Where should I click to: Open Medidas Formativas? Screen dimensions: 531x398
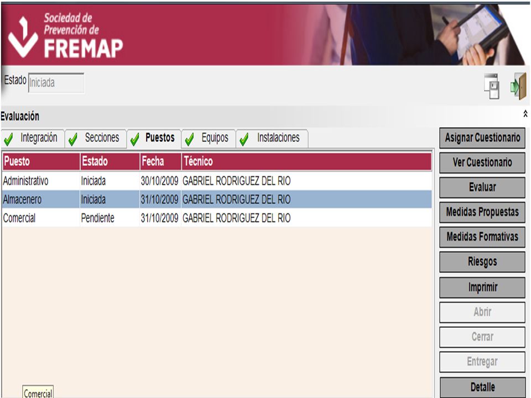tap(482, 237)
